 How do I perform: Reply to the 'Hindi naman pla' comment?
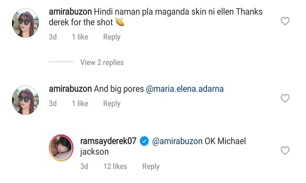(111, 37)
